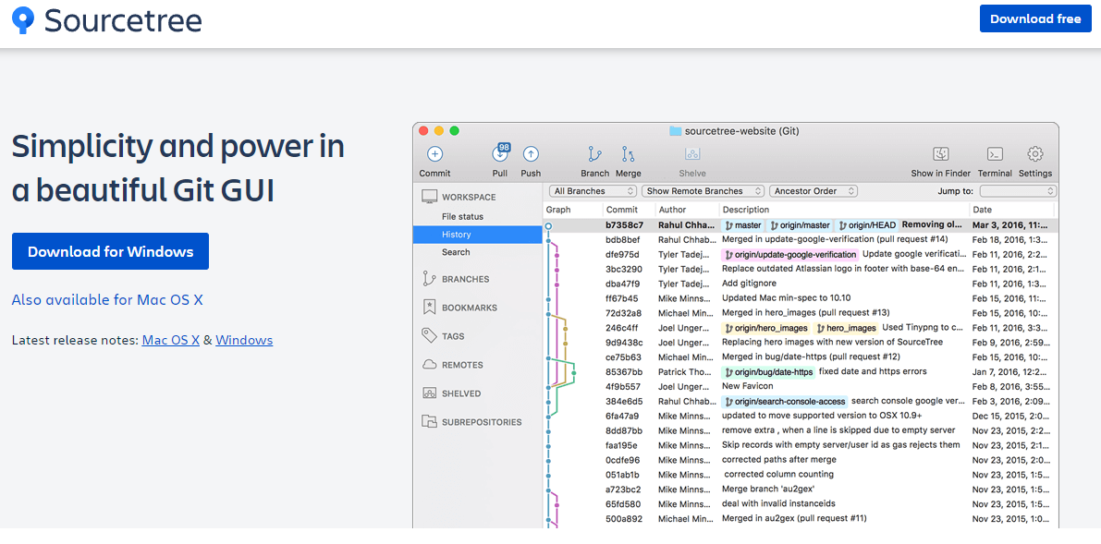Open the Ancestor Order dropdown
The height and width of the screenshot is (544, 1101).
pyautogui.click(x=814, y=191)
